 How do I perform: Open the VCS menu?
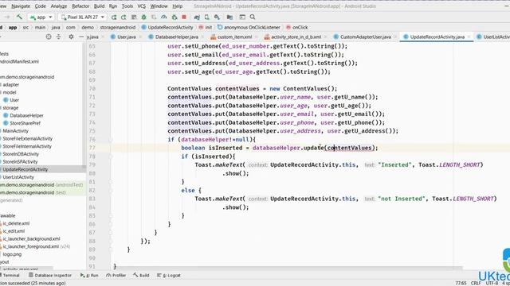(x=142, y=6)
